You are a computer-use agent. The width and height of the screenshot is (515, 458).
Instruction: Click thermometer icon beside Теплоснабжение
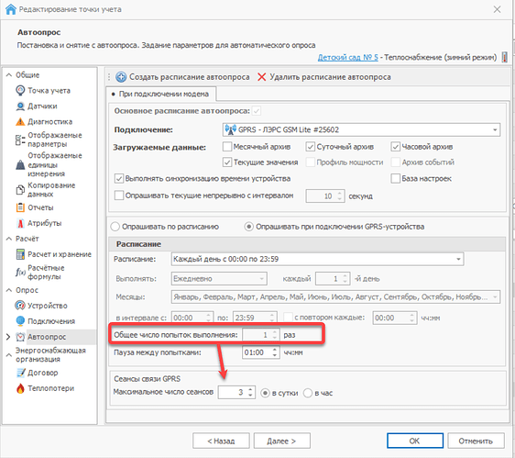[505, 57]
